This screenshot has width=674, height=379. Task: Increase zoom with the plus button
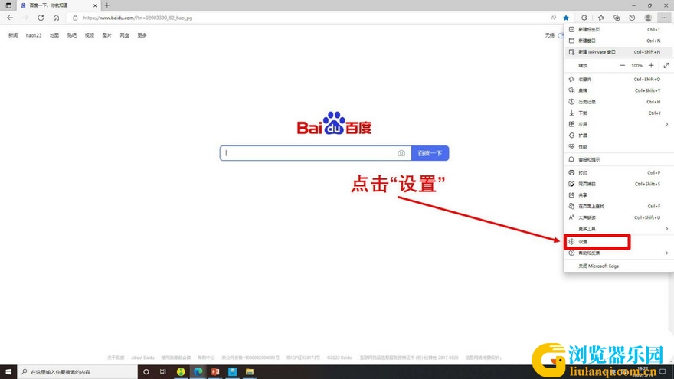coord(651,65)
